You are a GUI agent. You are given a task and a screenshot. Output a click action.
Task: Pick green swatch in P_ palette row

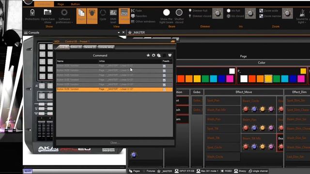[277, 79]
